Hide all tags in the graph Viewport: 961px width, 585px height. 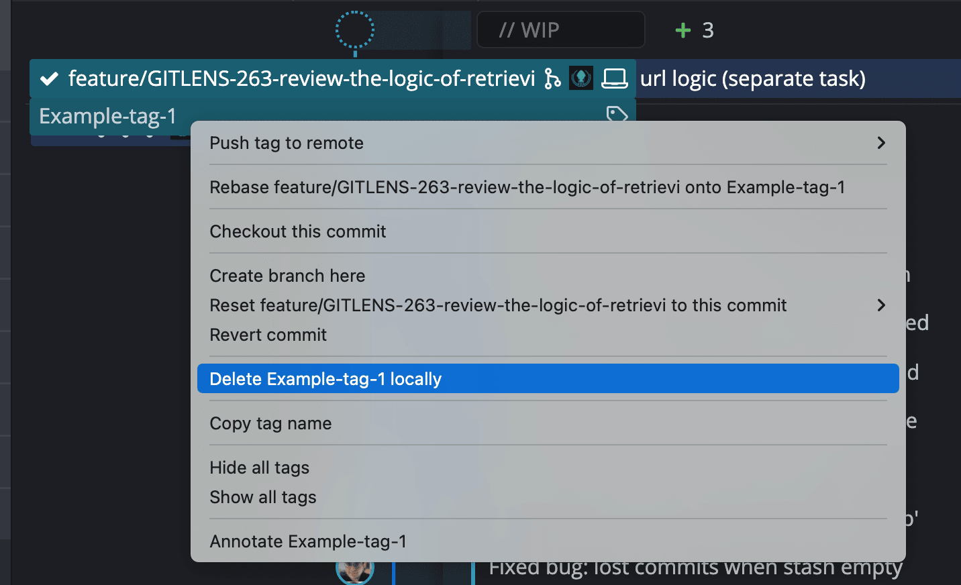pos(260,467)
